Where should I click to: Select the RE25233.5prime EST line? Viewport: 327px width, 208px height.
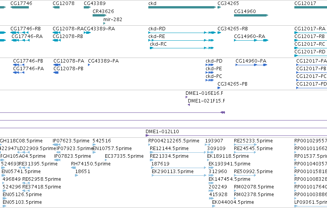pyautogui.click(x=245, y=145)
